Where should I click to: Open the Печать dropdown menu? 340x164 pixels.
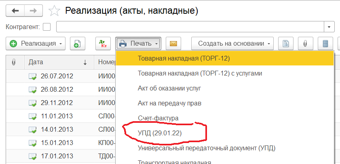[x=138, y=44]
